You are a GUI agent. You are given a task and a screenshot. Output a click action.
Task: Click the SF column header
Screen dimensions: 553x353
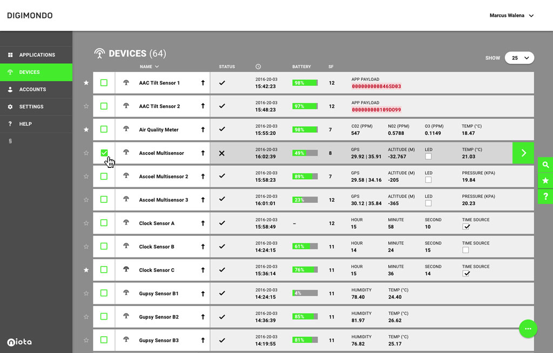click(331, 66)
